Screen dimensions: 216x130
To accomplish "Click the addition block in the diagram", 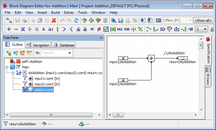I will point(151,58).
